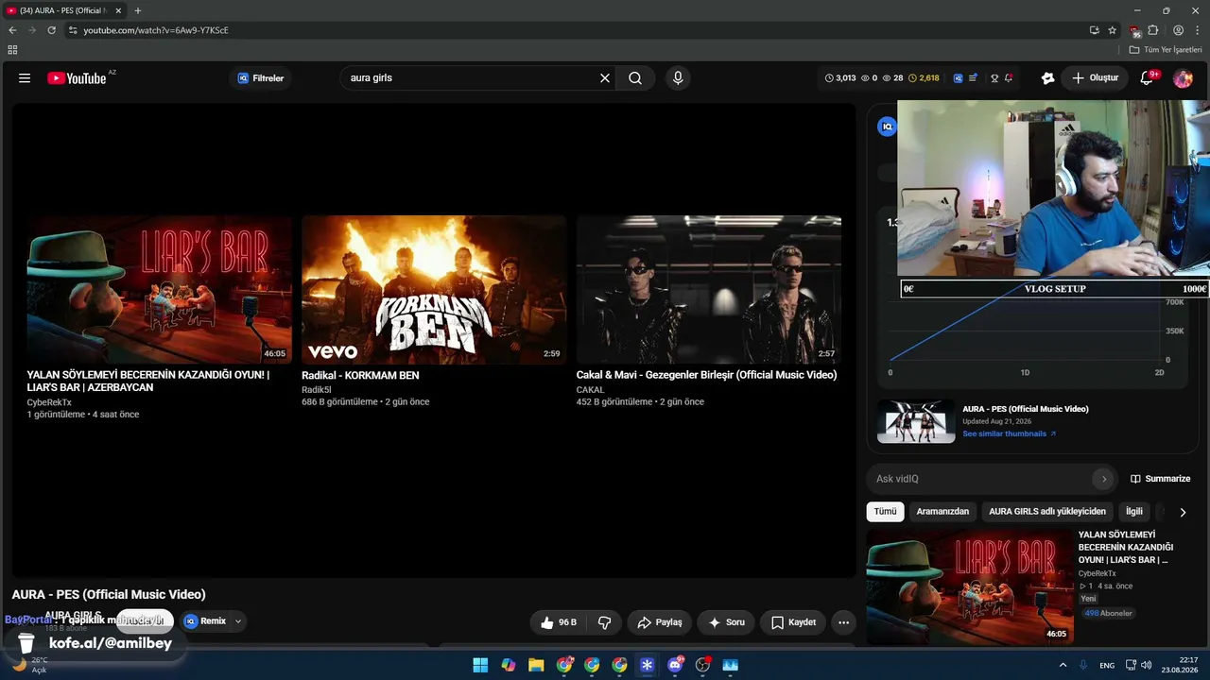This screenshot has width=1210, height=680.
Task: Open the vidIQ trophy icon
Action: click(994, 78)
